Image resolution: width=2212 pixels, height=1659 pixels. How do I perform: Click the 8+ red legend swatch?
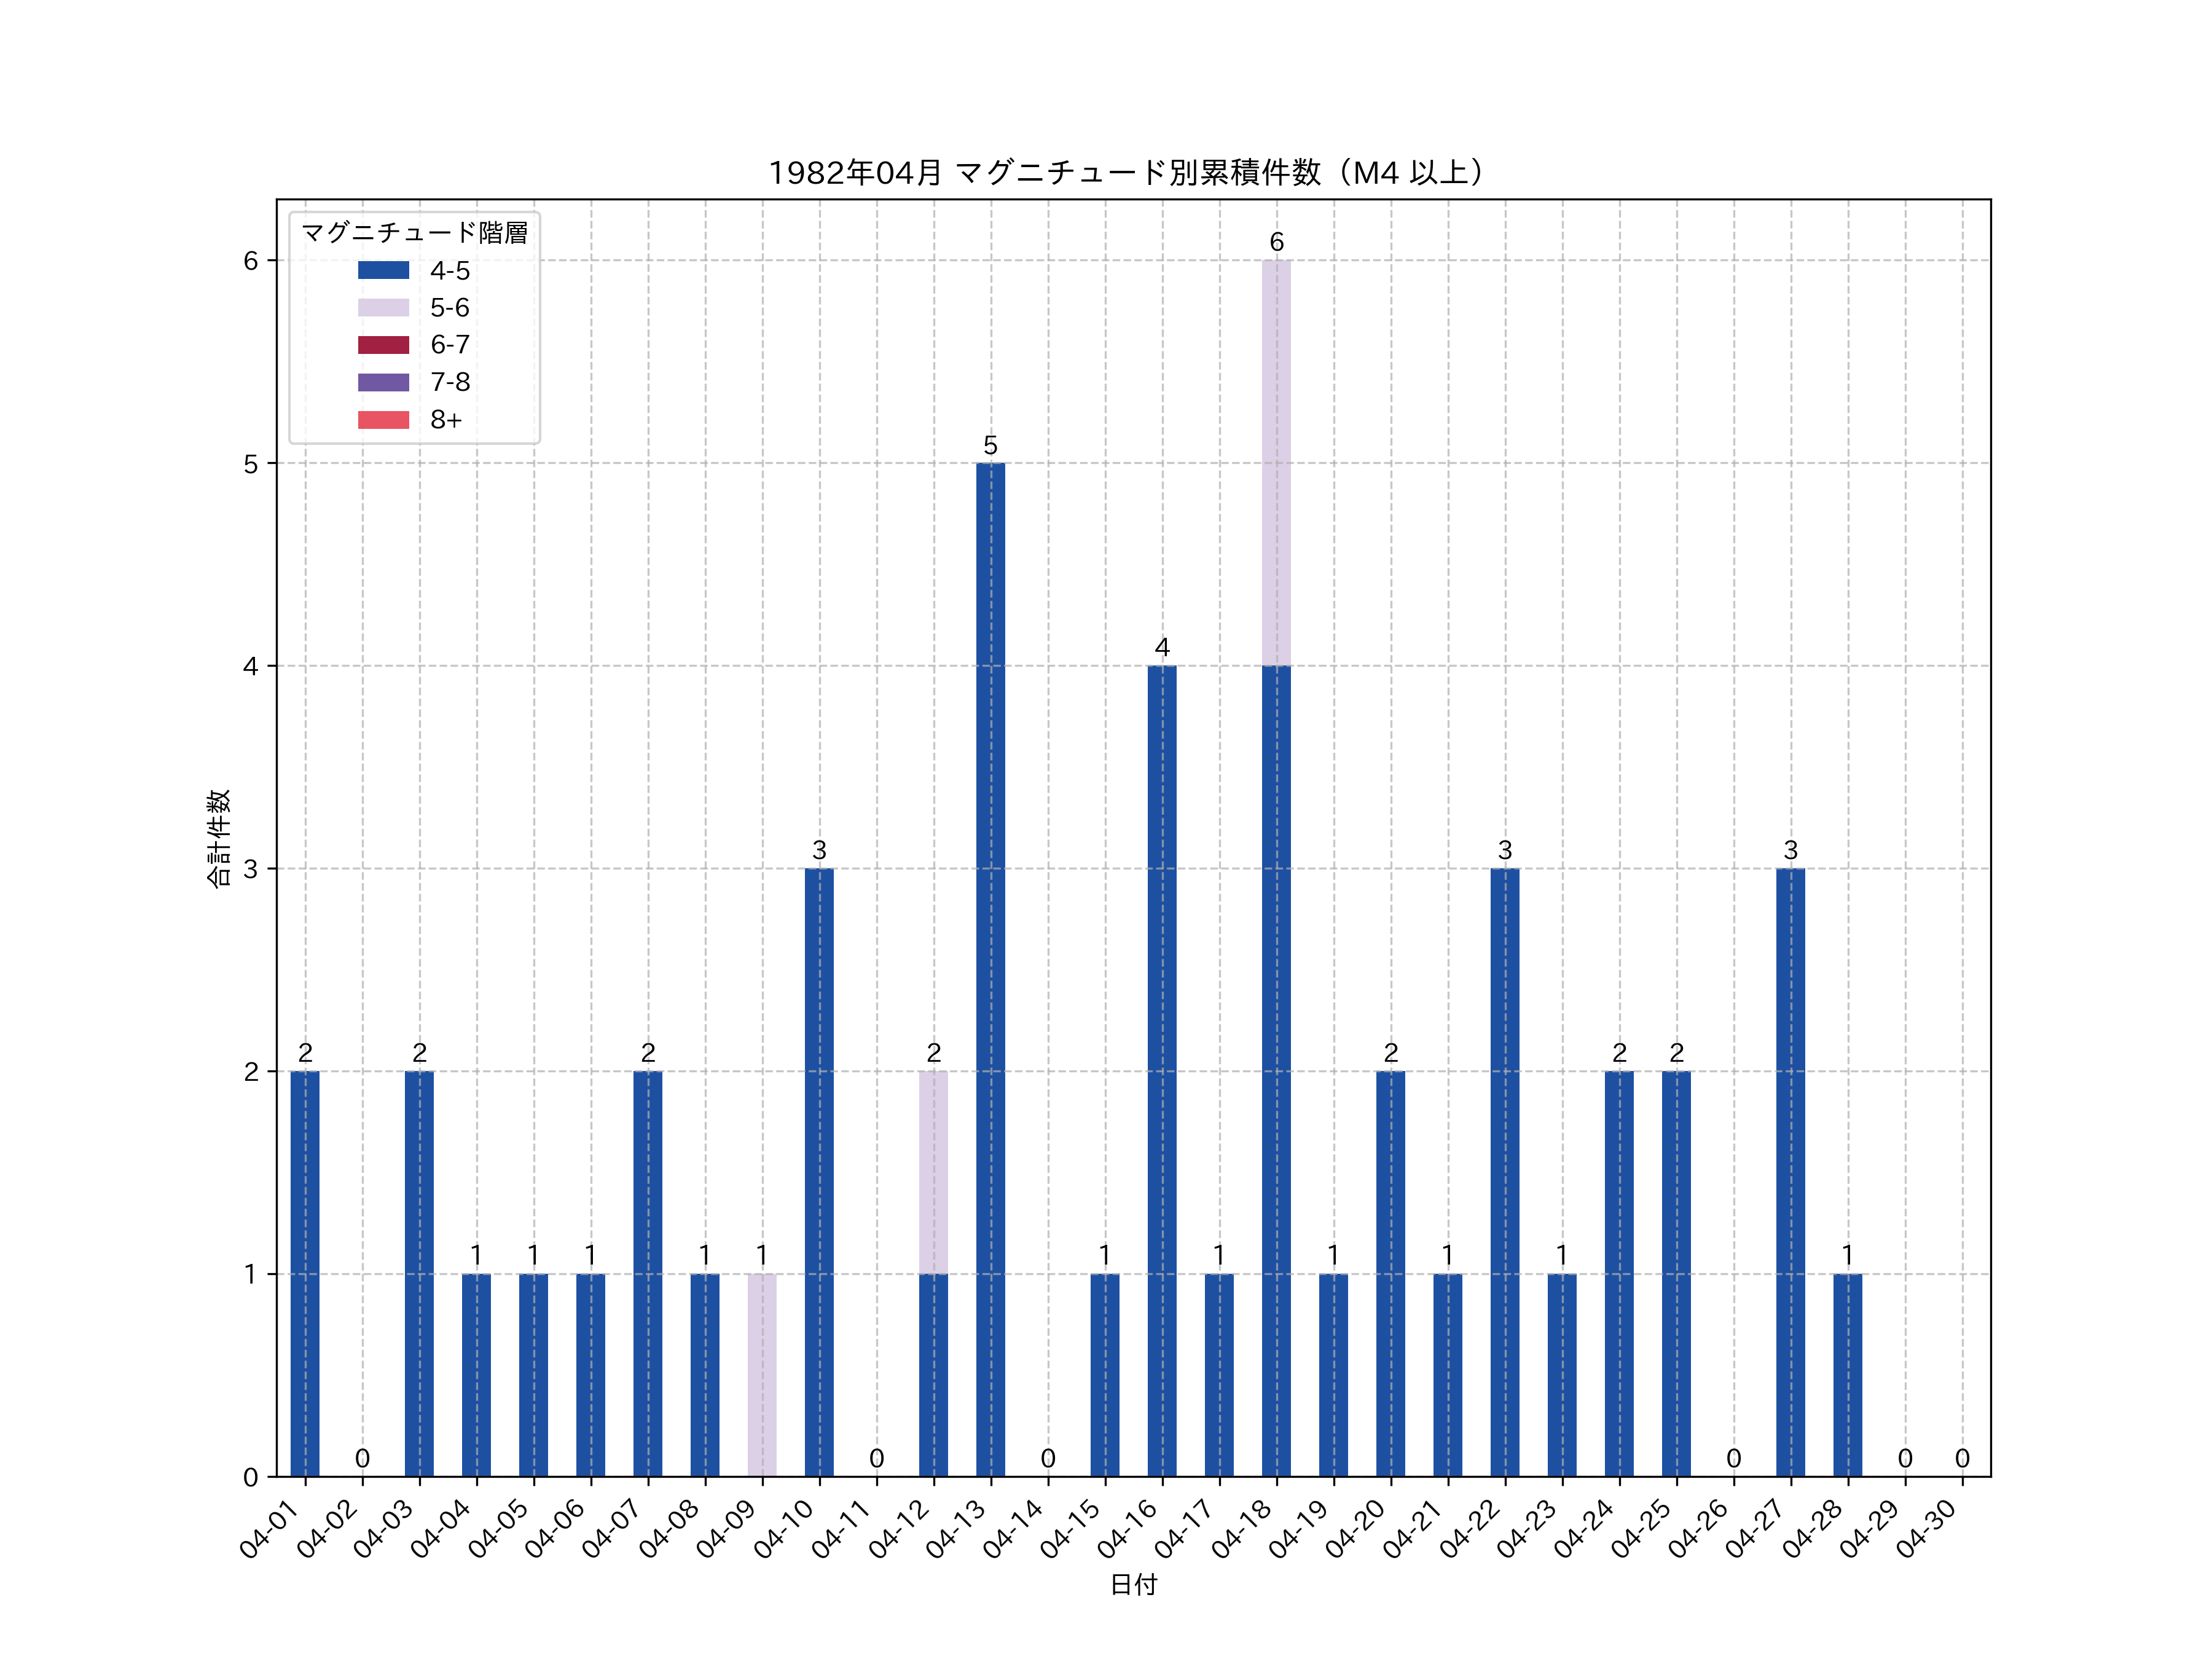(x=383, y=419)
